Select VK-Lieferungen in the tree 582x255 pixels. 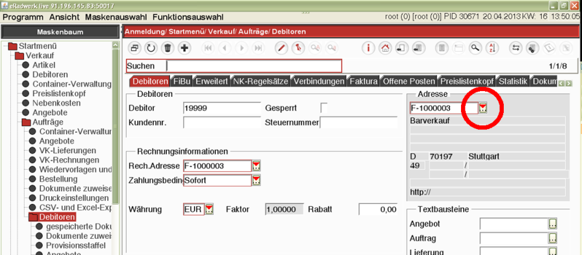[x=67, y=150]
